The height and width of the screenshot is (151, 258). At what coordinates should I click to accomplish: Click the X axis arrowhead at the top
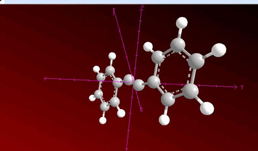[141, 10]
